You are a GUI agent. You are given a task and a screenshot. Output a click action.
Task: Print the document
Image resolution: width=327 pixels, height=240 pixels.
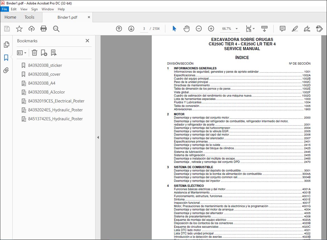(x=44, y=29)
